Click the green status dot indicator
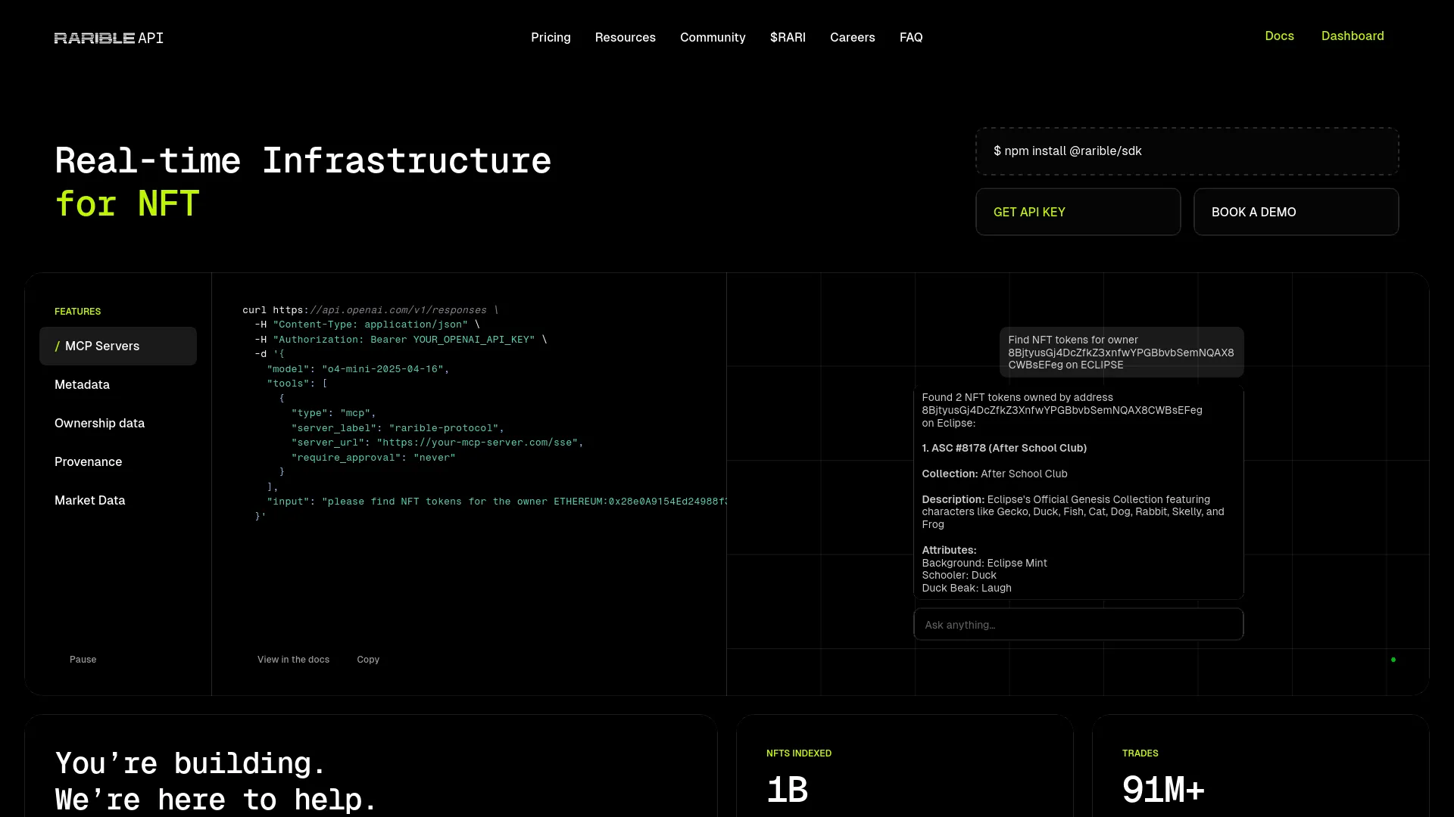1454x817 pixels. pyautogui.click(x=1393, y=660)
